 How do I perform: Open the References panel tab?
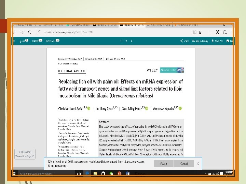click(53, 41)
